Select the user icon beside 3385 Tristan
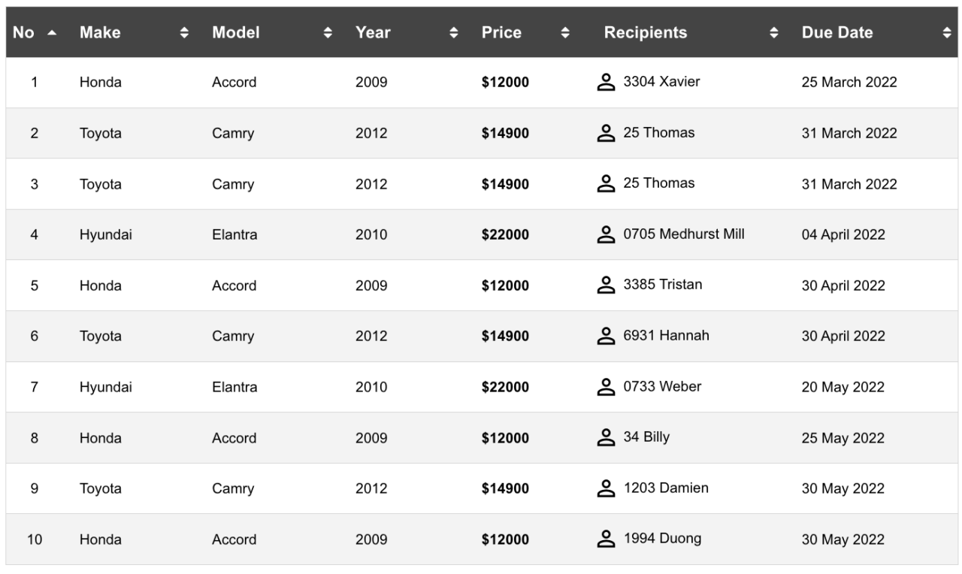The image size is (962, 574). pos(606,285)
